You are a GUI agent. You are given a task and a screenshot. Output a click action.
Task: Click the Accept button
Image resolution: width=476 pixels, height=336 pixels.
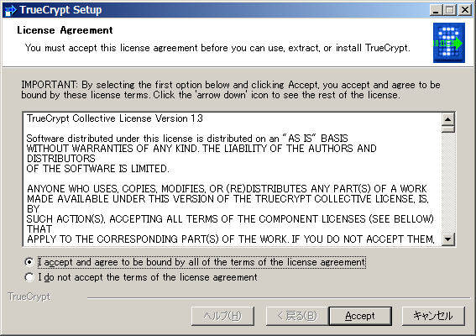click(x=360, y=316)
